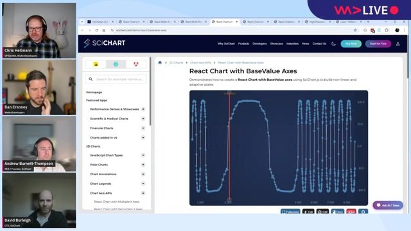Open the tab search dropdown arrow
The image size is (411, 231).
click(82, 22)
